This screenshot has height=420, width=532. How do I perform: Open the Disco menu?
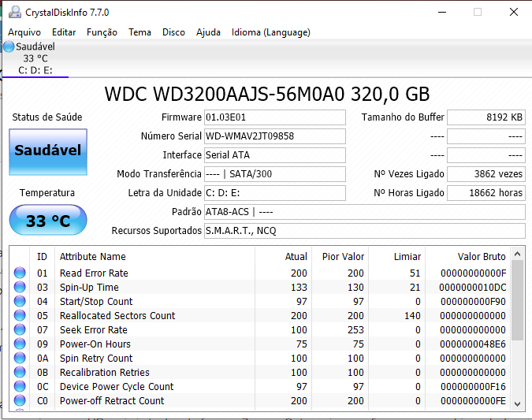tap(173, 32)
